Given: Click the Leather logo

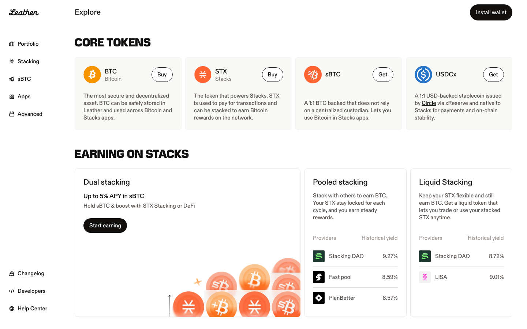Looking at the screenshot, I should [x=24, y=12].
